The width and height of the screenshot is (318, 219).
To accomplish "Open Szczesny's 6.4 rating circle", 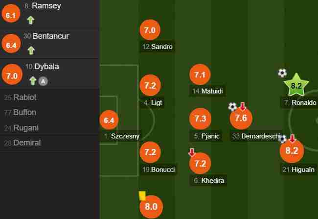I will click(x=109, y=120).
